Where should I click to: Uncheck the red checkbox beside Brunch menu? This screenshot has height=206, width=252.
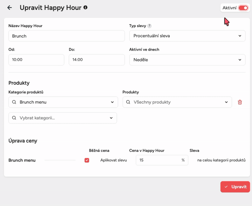click(x=87, y=160)
